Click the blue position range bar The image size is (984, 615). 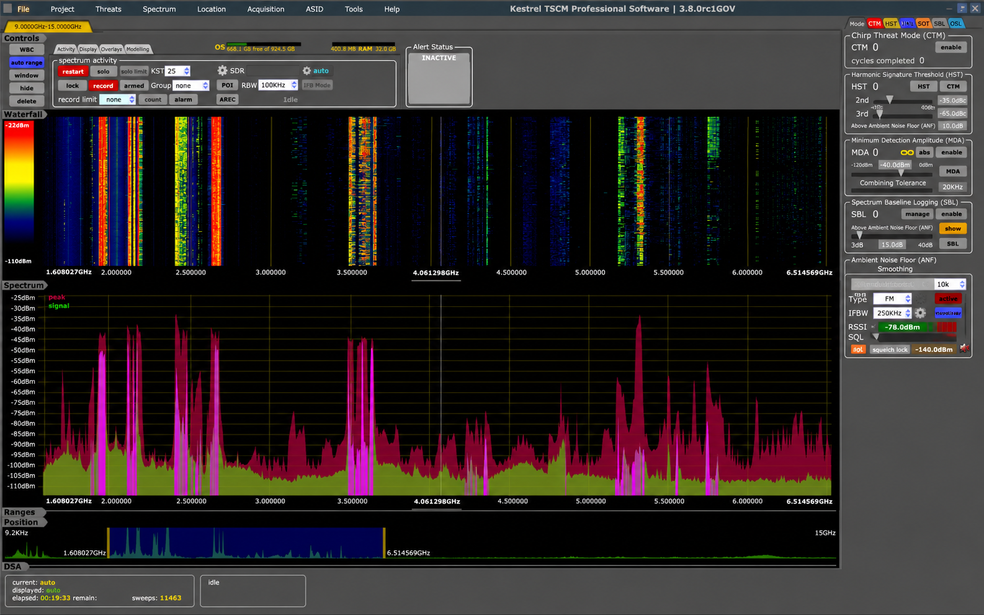(246, 542)
